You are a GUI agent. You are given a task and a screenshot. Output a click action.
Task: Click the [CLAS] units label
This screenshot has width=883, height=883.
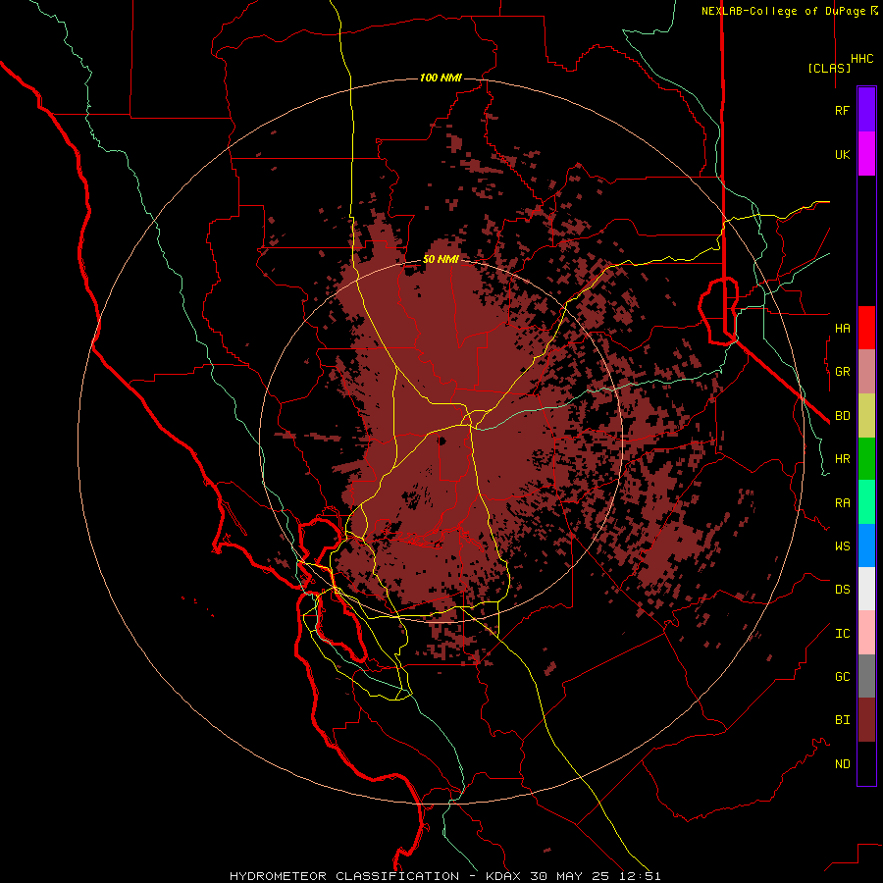[829, 68]
